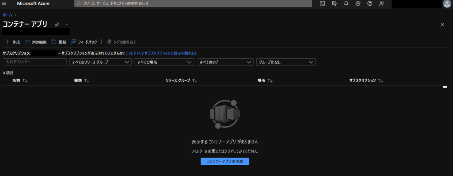Viewport: 453px width, 176px height.
Task: Sort by 種類 column header
Action: coord(82,80)
